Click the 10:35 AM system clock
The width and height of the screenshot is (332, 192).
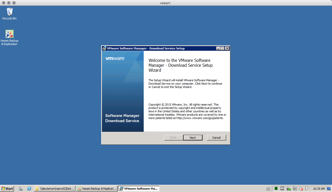click(319, 189)
